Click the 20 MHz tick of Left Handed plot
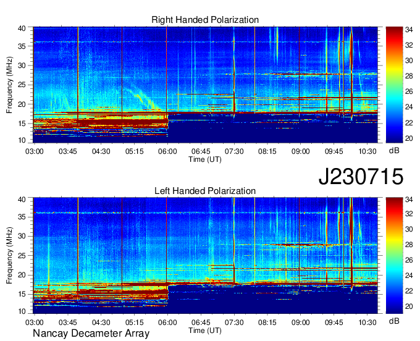 click(22, 275)
